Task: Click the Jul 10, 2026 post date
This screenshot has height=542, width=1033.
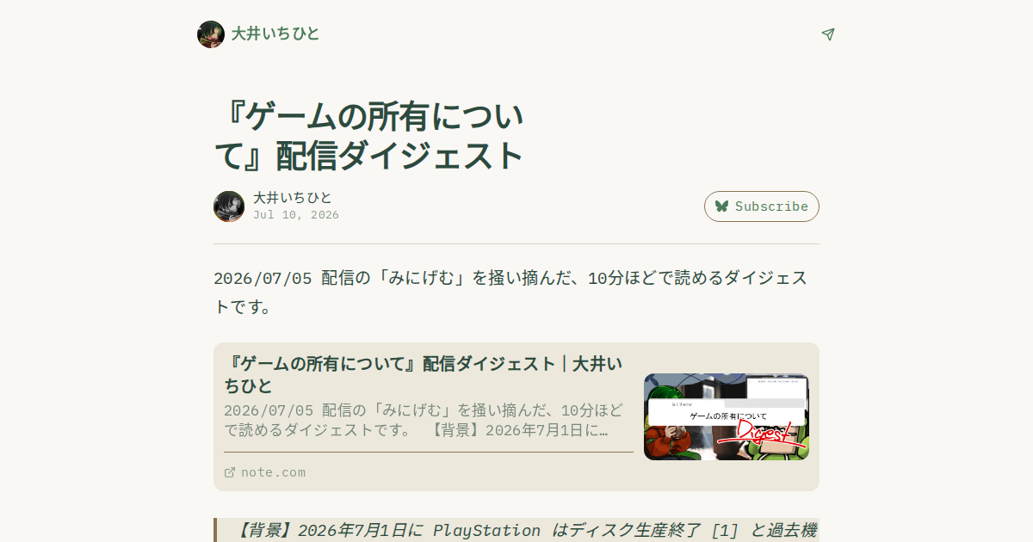Action: (296, 215)
